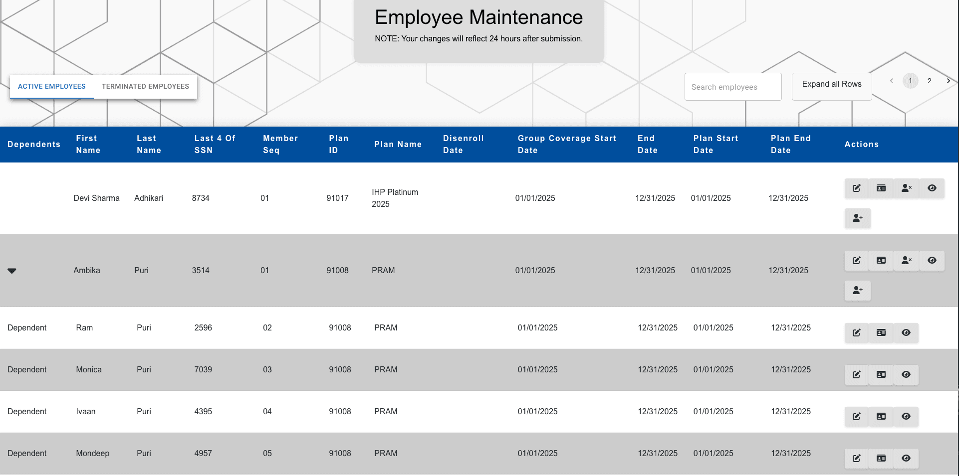Click the remove-member icon for Devi Sharma
This screenshot has width=959, height=476.
[906, 188]
